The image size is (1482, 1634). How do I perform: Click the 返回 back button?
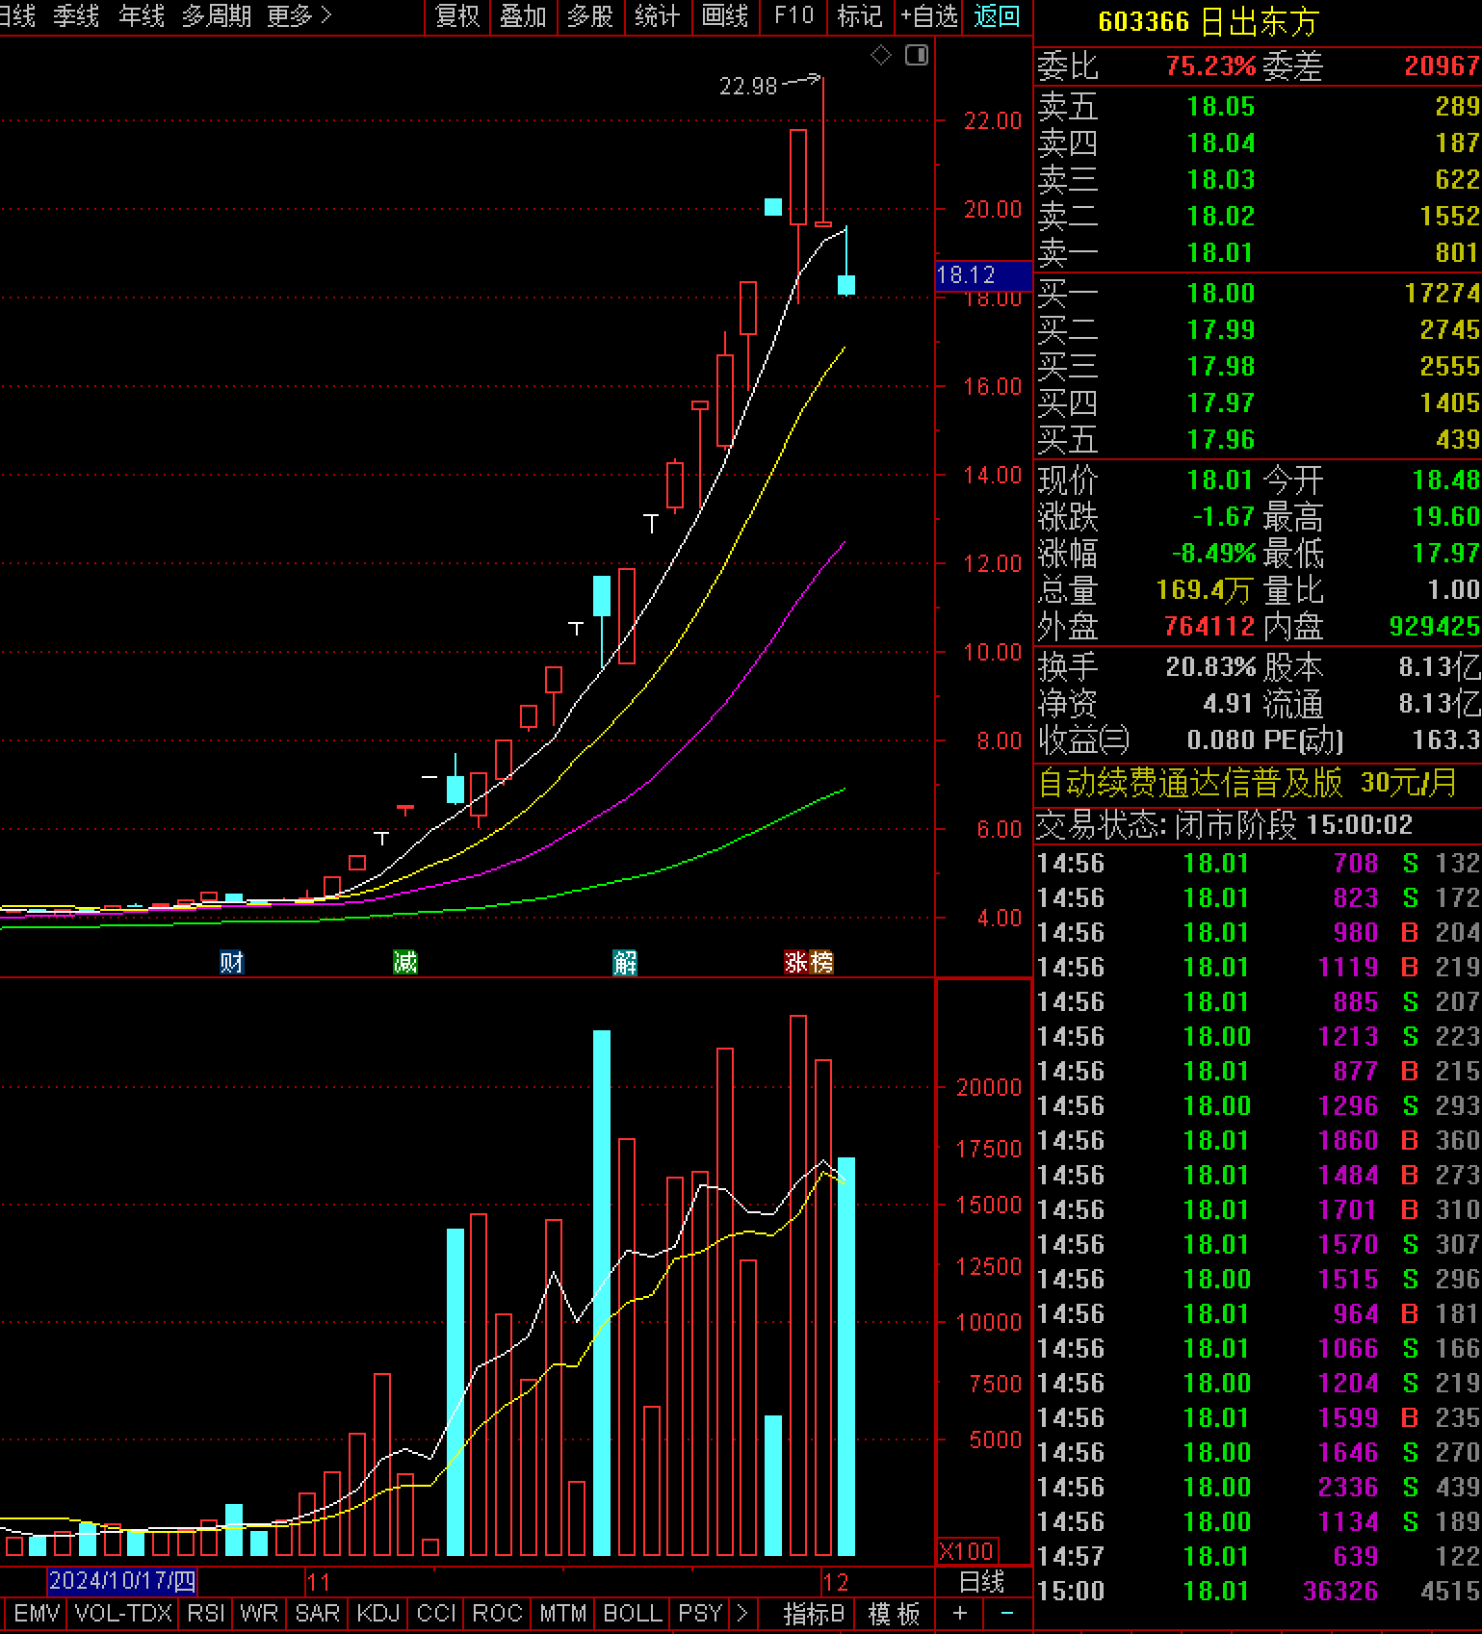click(x=997, y=16)
